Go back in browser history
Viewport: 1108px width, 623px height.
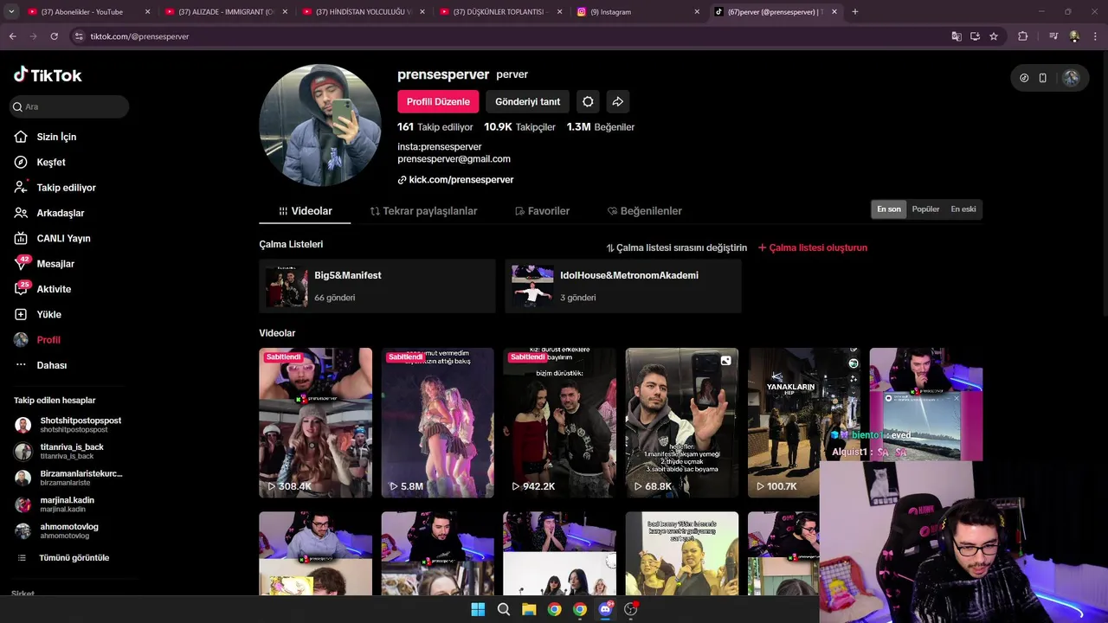(x=12, y=36)
